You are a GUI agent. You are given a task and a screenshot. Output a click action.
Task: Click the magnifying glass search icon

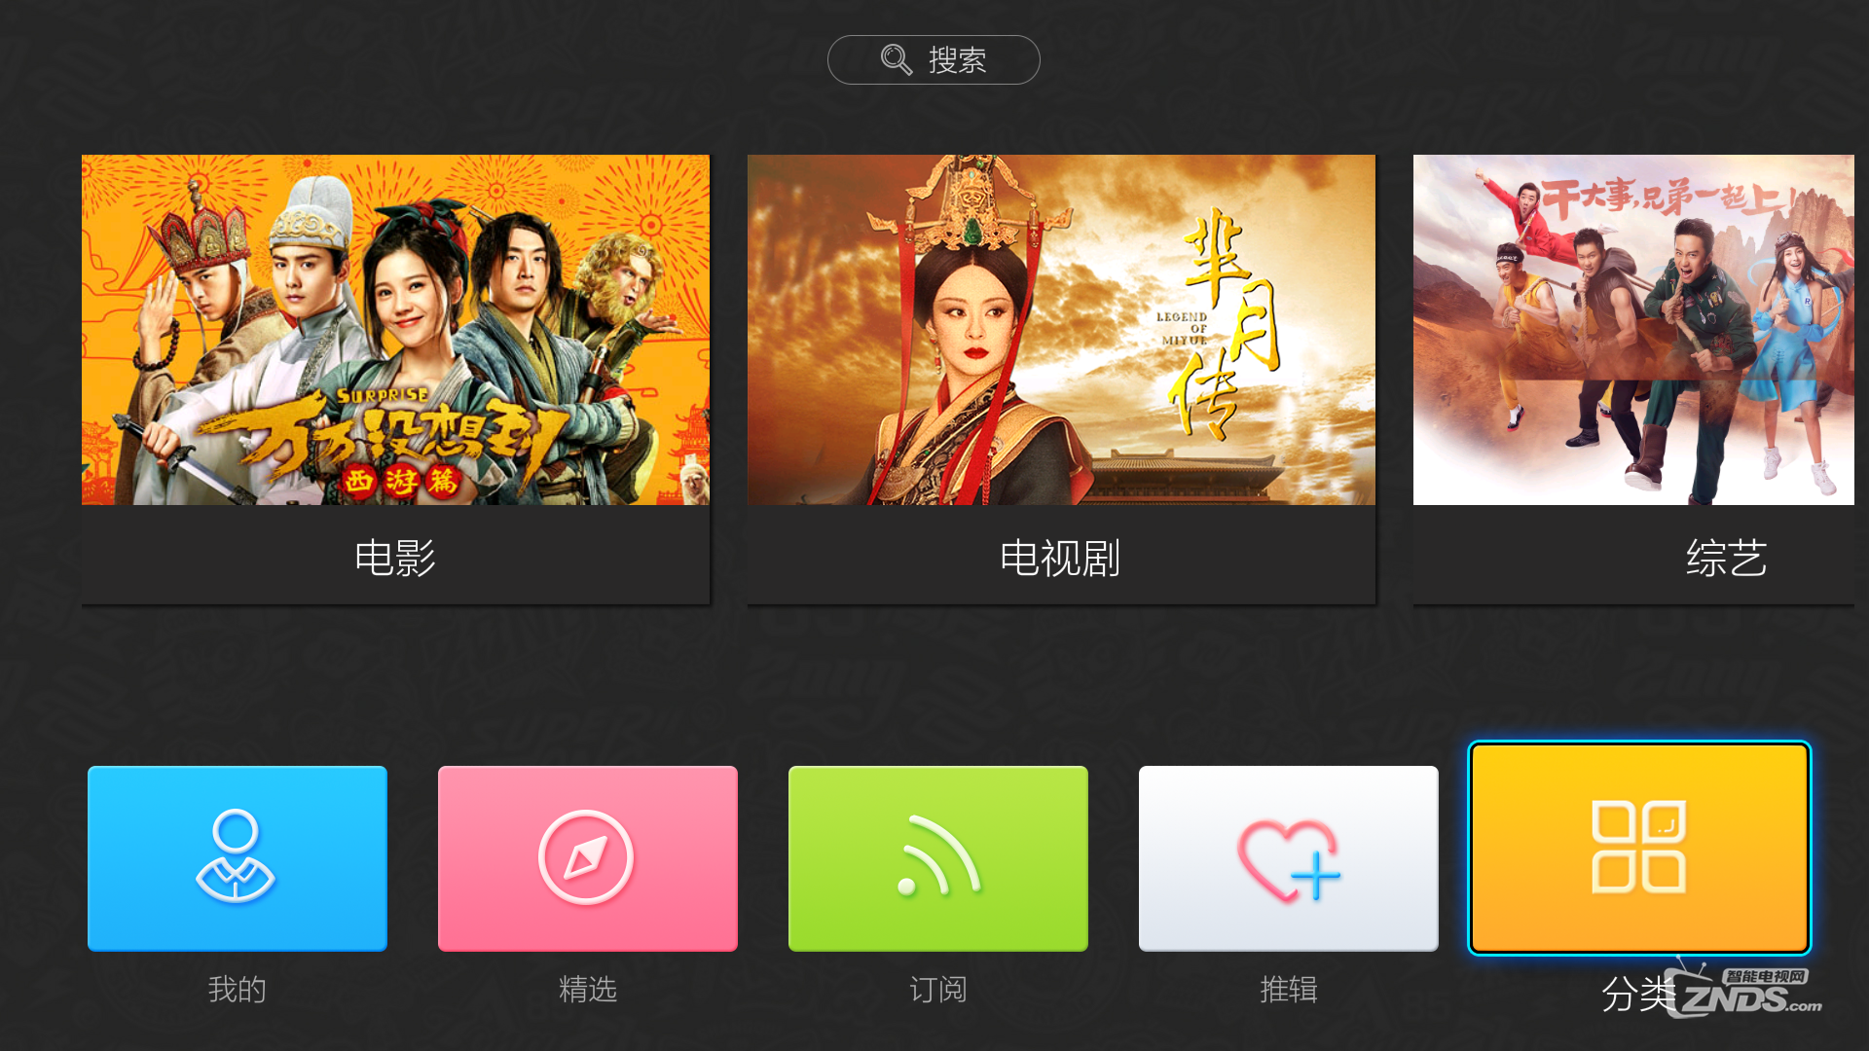click(896, 59)
